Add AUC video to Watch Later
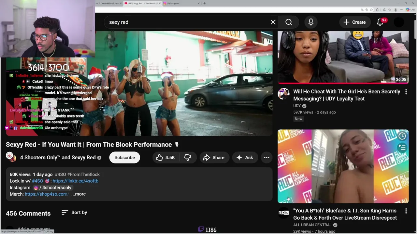This screenshot has width=417, height=234. (402, 136)
